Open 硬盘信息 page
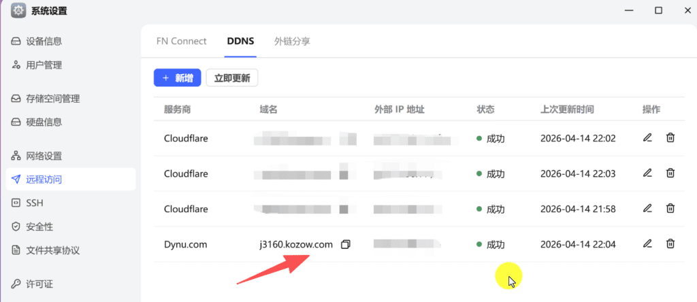This screenshot has width=697, height=302. (71, 122)
